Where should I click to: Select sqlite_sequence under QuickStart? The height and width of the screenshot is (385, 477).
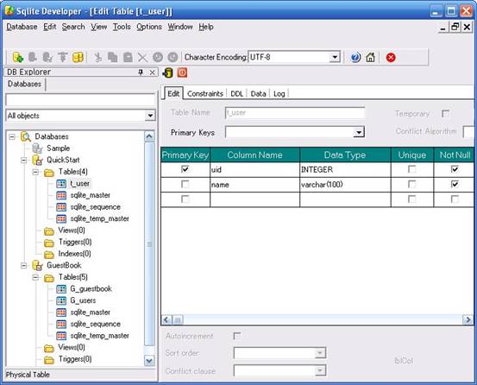click(x=95, y=207)
